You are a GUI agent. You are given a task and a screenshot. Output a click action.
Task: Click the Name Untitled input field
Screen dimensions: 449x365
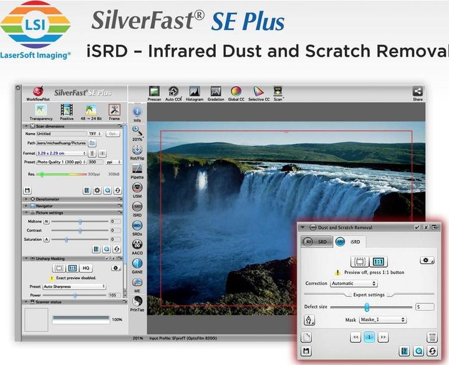[61, 134]
